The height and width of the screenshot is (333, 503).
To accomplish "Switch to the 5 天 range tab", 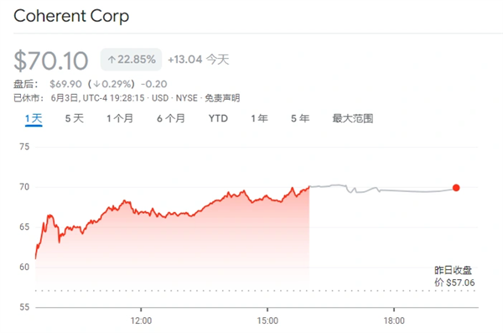I will [75, 118].
